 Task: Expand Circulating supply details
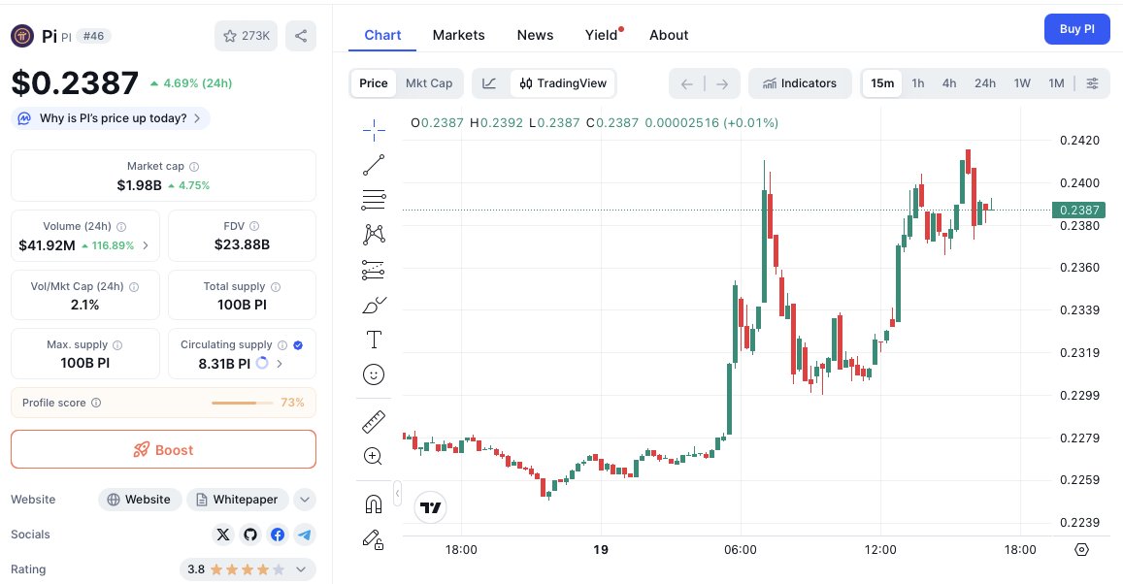[281, 365]
